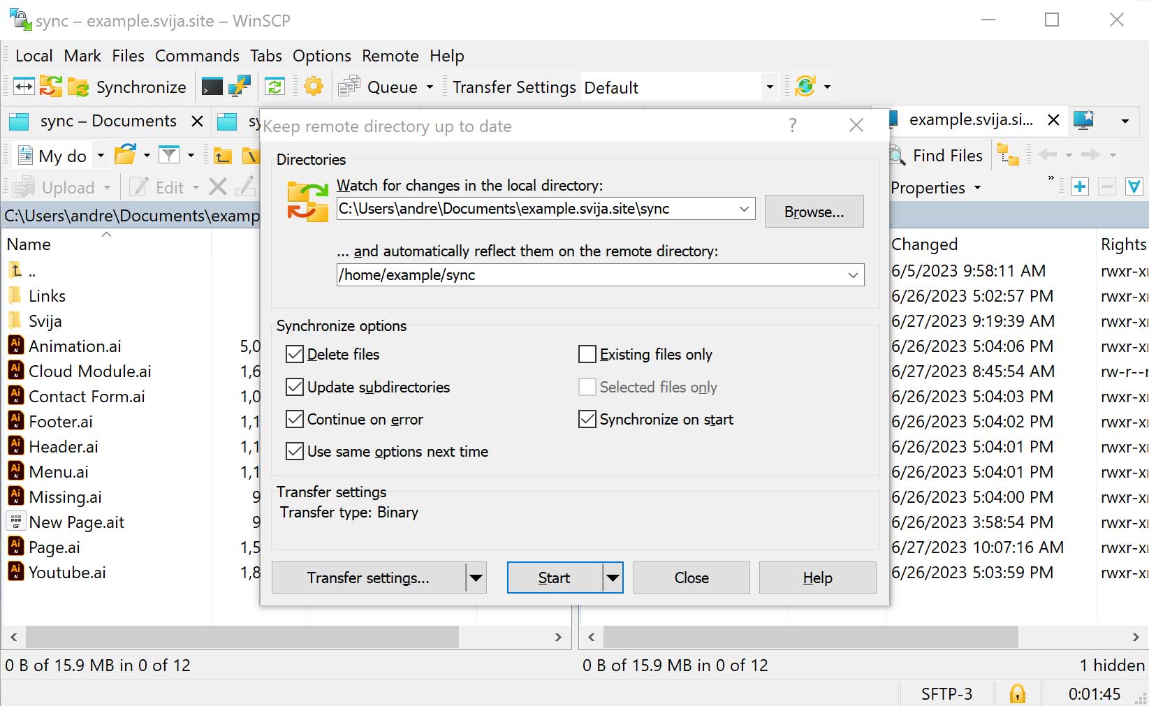Switch to the sync – Documents tab
The image size is (1149, 706).
[x=108, y=122]
